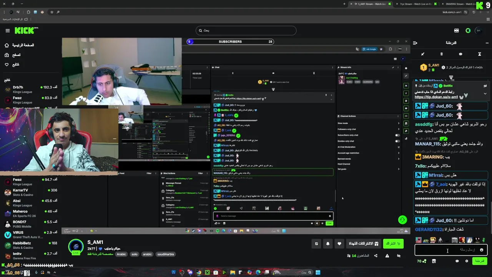Viewport: 492px width, 277px height.
Task: Open HabibiBetz channel in the sidebar
Action: point(31,245)
